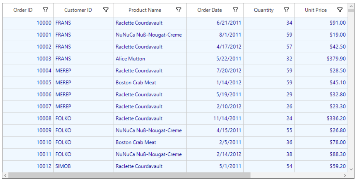Screen dimensions: 356x181
Task: Select Order ID cell 10006
Action: click(28, 95)
